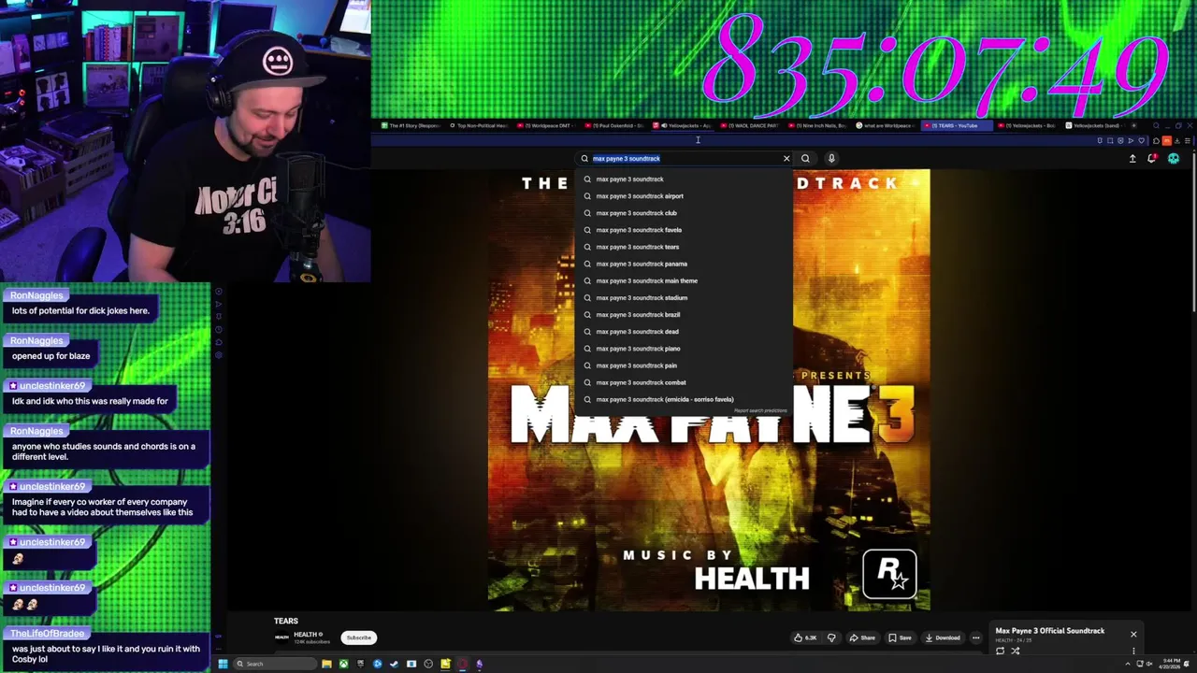Viewport: 1197px width, 673px height.
Task: Toggle playlist loop
Action: [1000, 651]
